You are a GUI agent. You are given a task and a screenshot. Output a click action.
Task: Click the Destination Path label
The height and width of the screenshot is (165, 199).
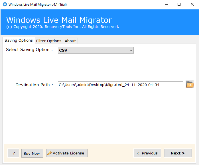(34, 85)
